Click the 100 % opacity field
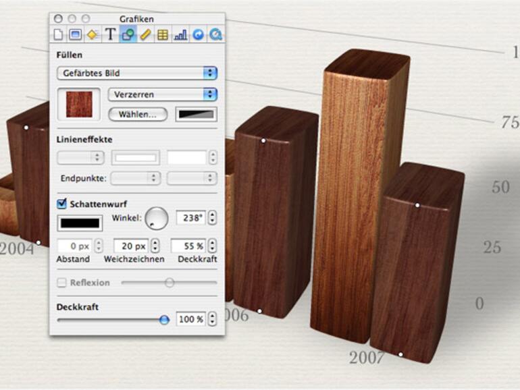 coord(190,319)
